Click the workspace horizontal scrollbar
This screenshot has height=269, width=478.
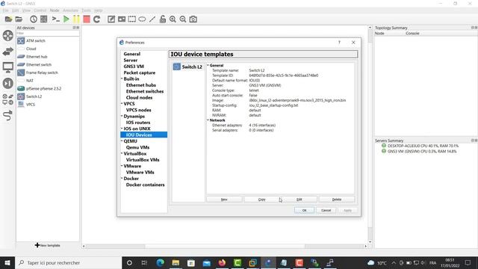pyautogui.click(x=224, y=246)
